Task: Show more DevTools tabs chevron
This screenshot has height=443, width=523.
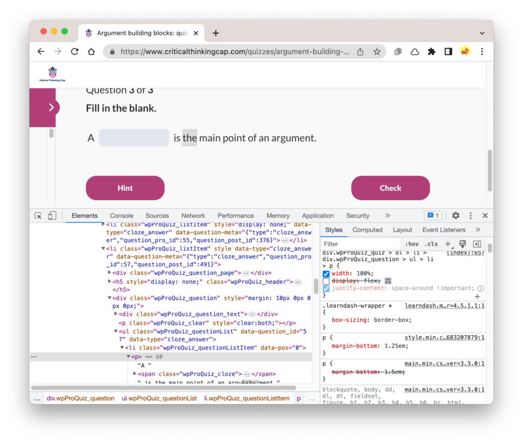Action: [x=387, y=216]
